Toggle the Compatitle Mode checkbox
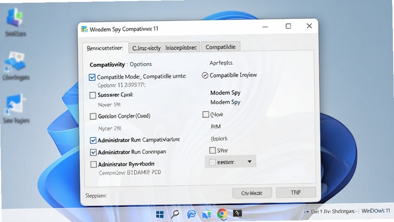394x222 pixels. pos(92,77)
